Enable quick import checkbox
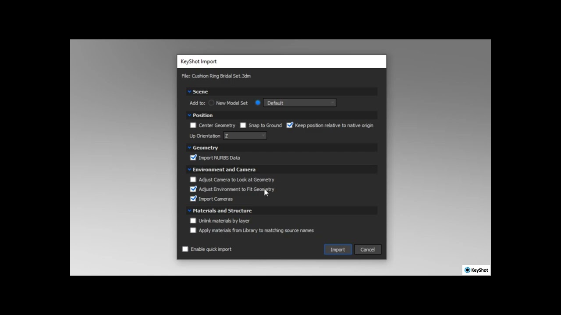 pyautogui.click(x=185, y=249)
